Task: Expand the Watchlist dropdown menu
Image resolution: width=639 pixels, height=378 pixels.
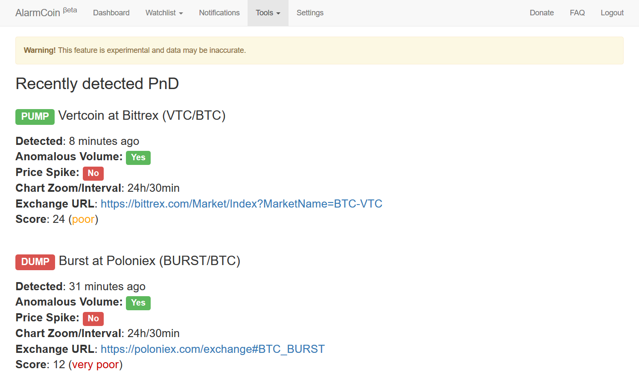Action: (164, 13)
